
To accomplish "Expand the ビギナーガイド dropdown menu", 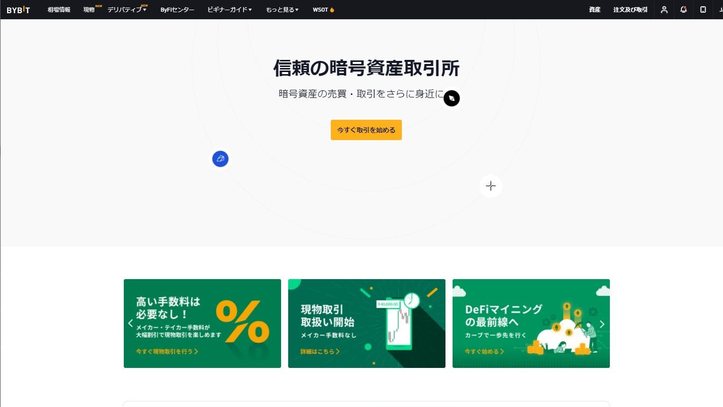I will click(x=229, y=10).
